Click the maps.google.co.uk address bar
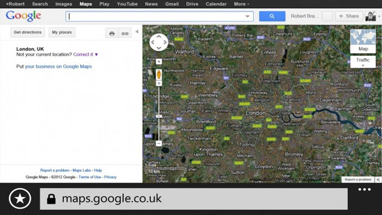Viewport: 382px width, 215px height. click(x=193, y=199)
